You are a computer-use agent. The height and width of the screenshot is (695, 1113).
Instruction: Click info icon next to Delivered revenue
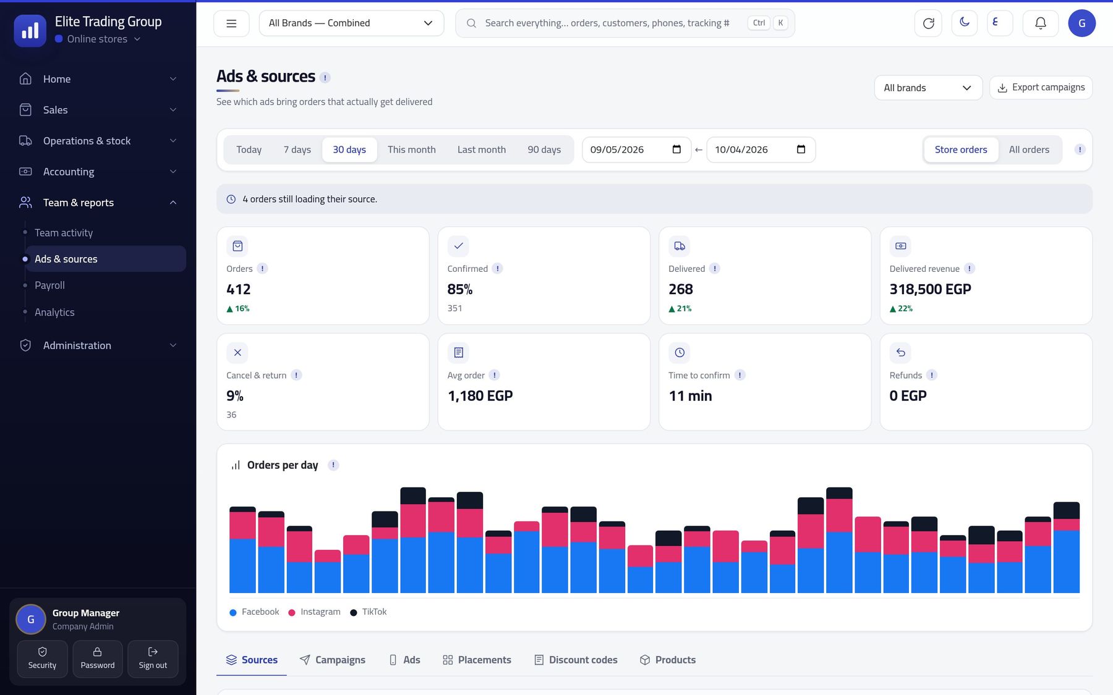[970, 269]
